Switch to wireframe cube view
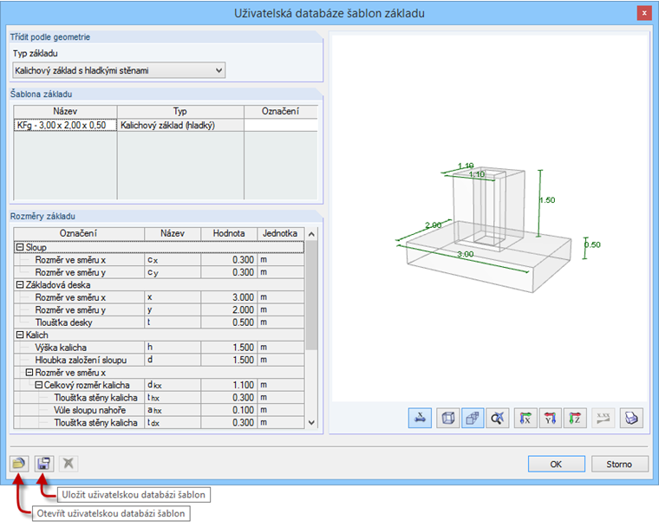The width and height of the screenshot is (659, 527). [x=448, y=419]
